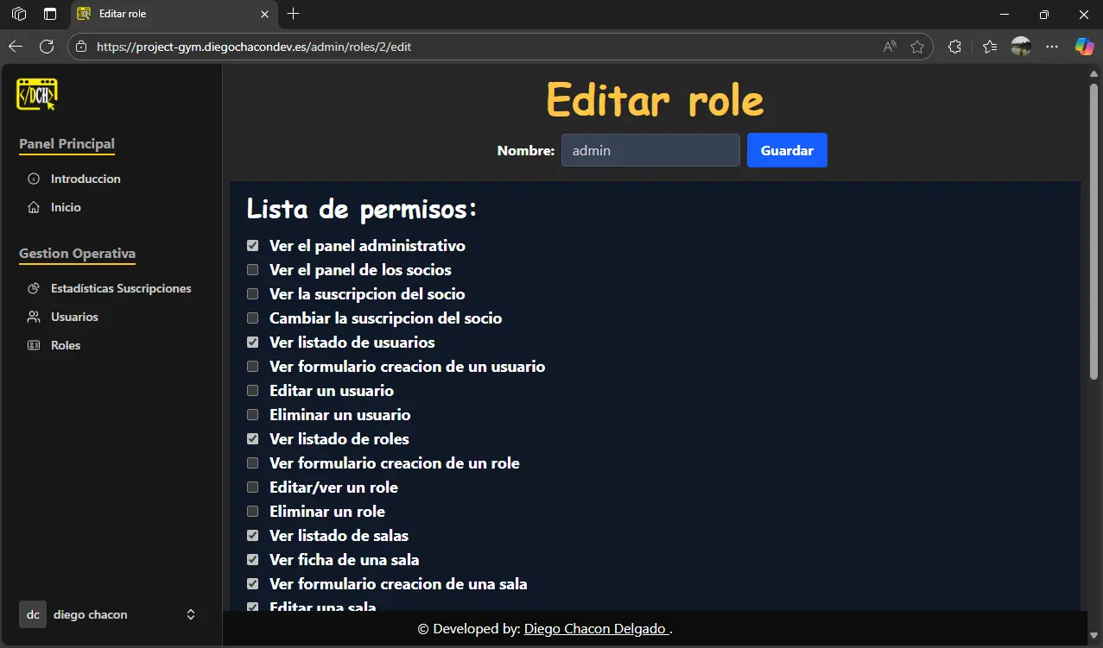This screenshot has width=1103, height=648.
Task: Enable Editar un usuario permission
Action: tap(252, 390)
